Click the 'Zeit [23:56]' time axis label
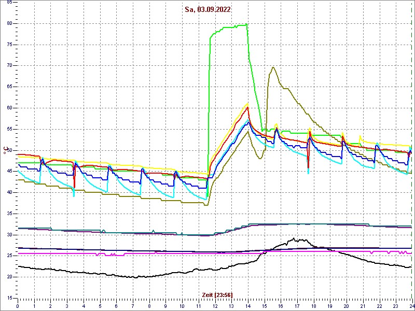This screenshot has width=415, height=311. (x=217, y=294)
